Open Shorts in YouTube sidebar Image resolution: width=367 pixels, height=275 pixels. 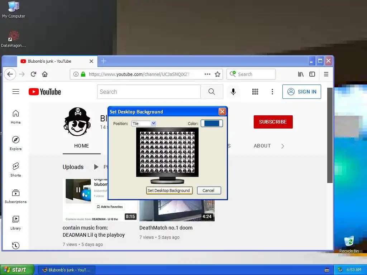(x=16, y=169)
